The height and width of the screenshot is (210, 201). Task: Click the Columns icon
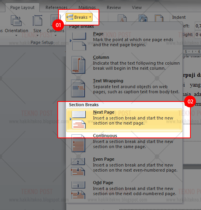(55, 20)
